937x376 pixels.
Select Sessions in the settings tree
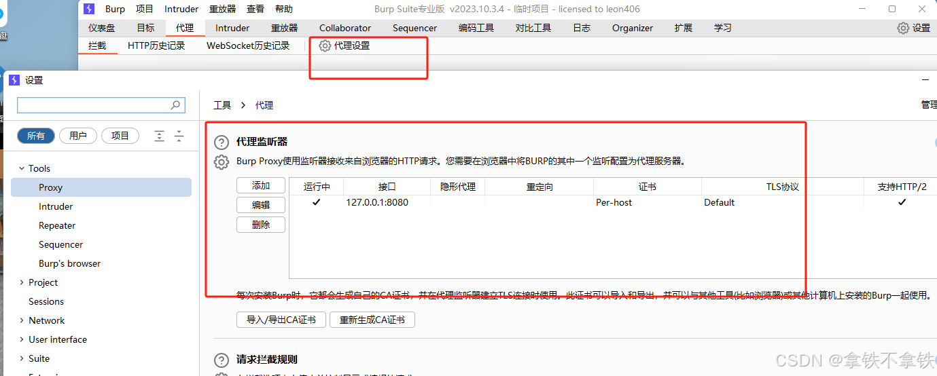(46, 301)
